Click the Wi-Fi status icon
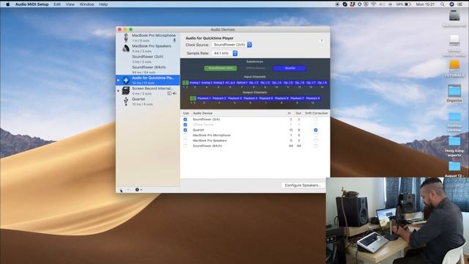469x264 pixels. (x=374, y=4)
